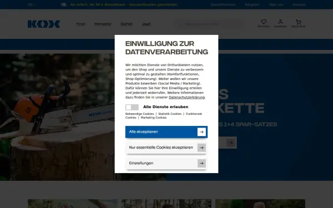Accept all cookies with Alle akzeptieren
This screenshot has width=333, height=208.
(x=167, y=132)
